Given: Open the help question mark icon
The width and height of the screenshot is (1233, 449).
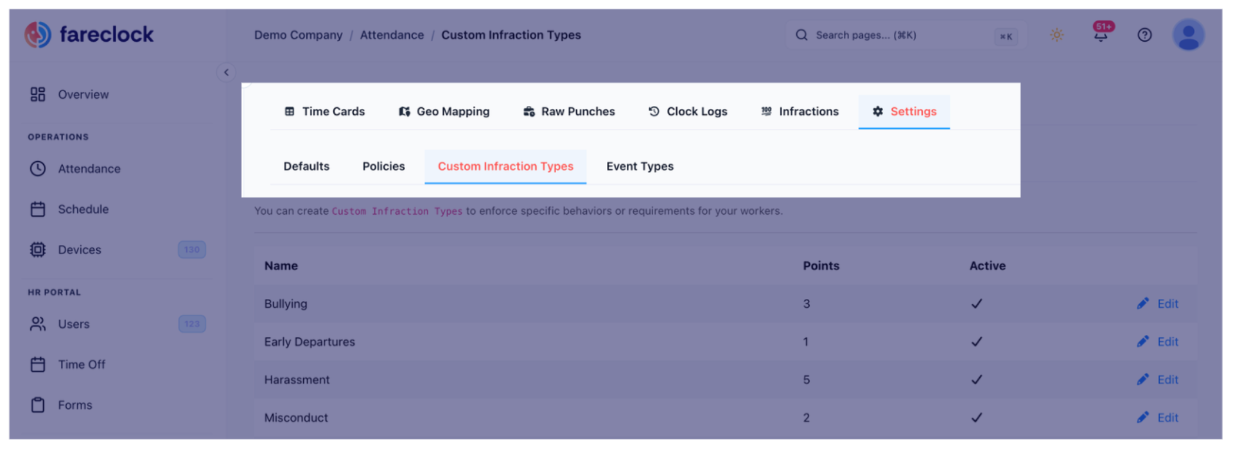Looking at the screenshot, I should click(x=1144, y=35).
